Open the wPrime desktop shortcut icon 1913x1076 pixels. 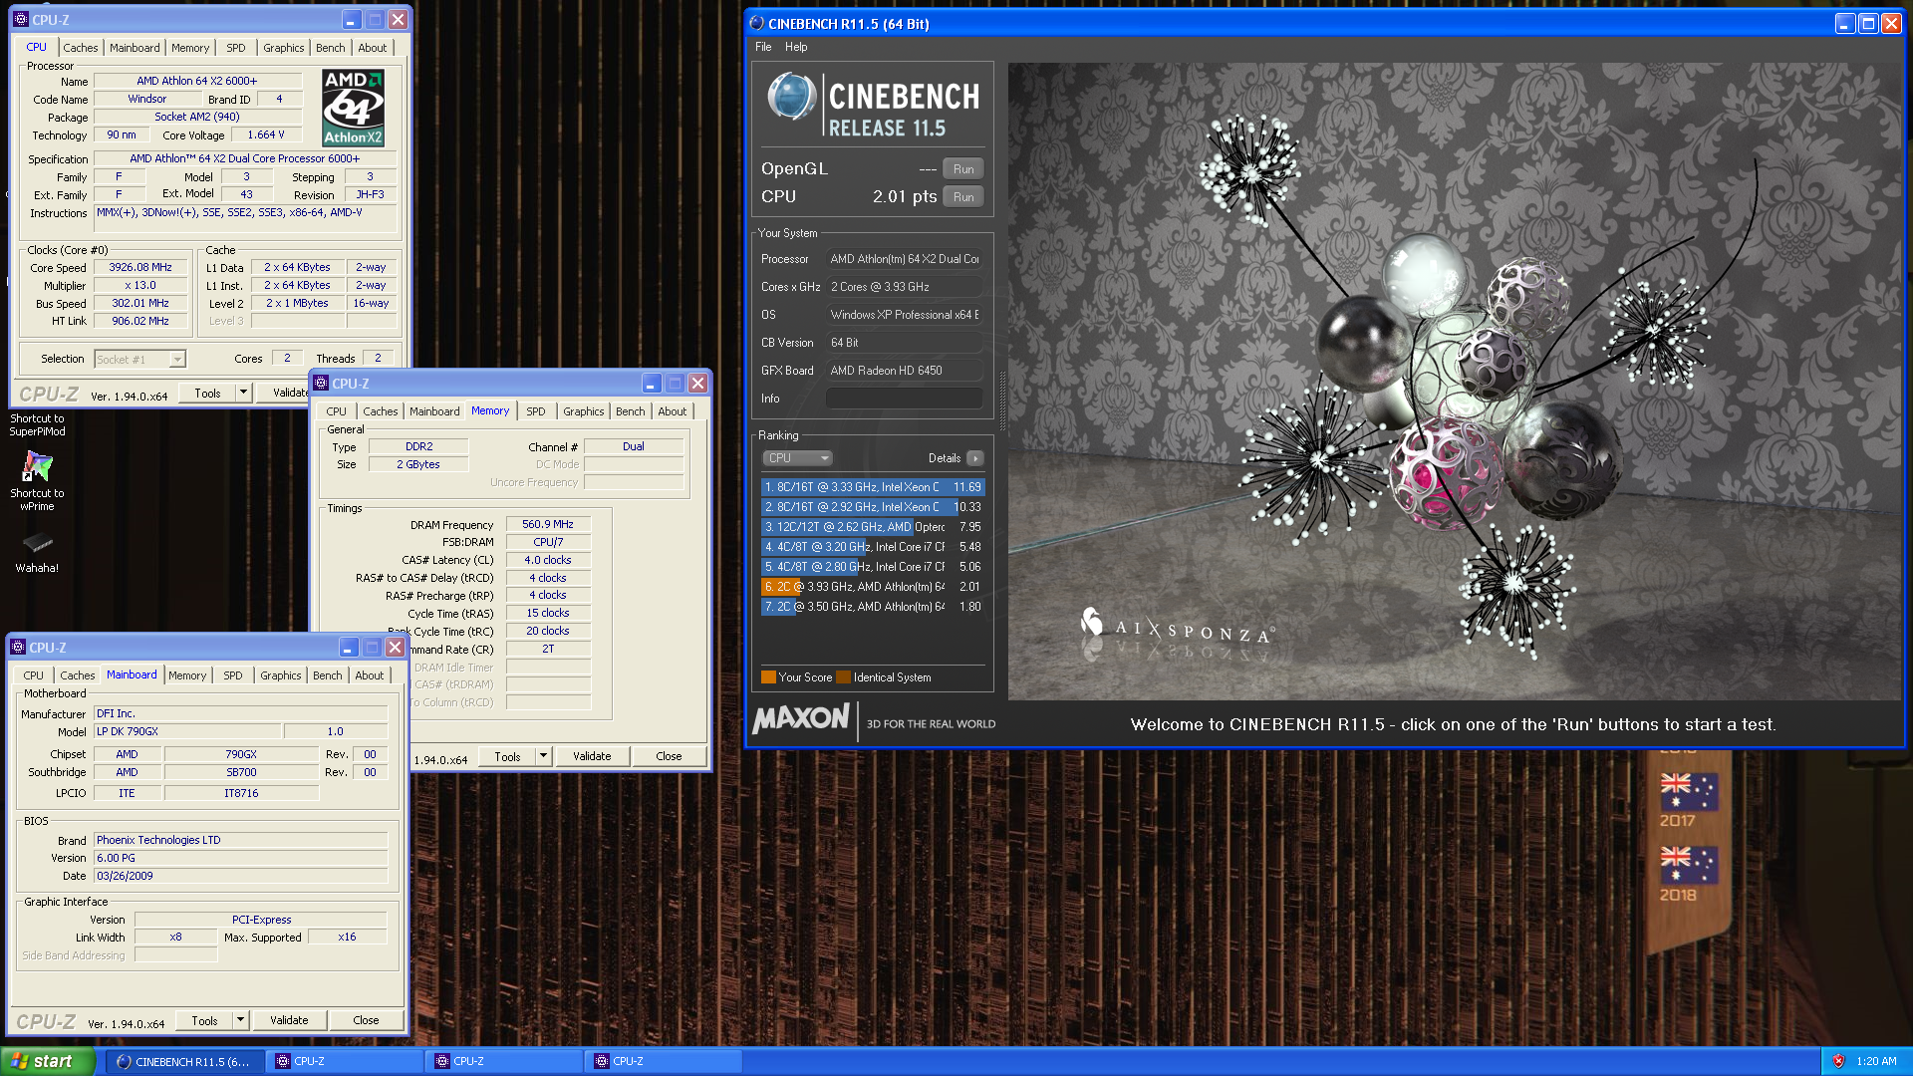37,467
